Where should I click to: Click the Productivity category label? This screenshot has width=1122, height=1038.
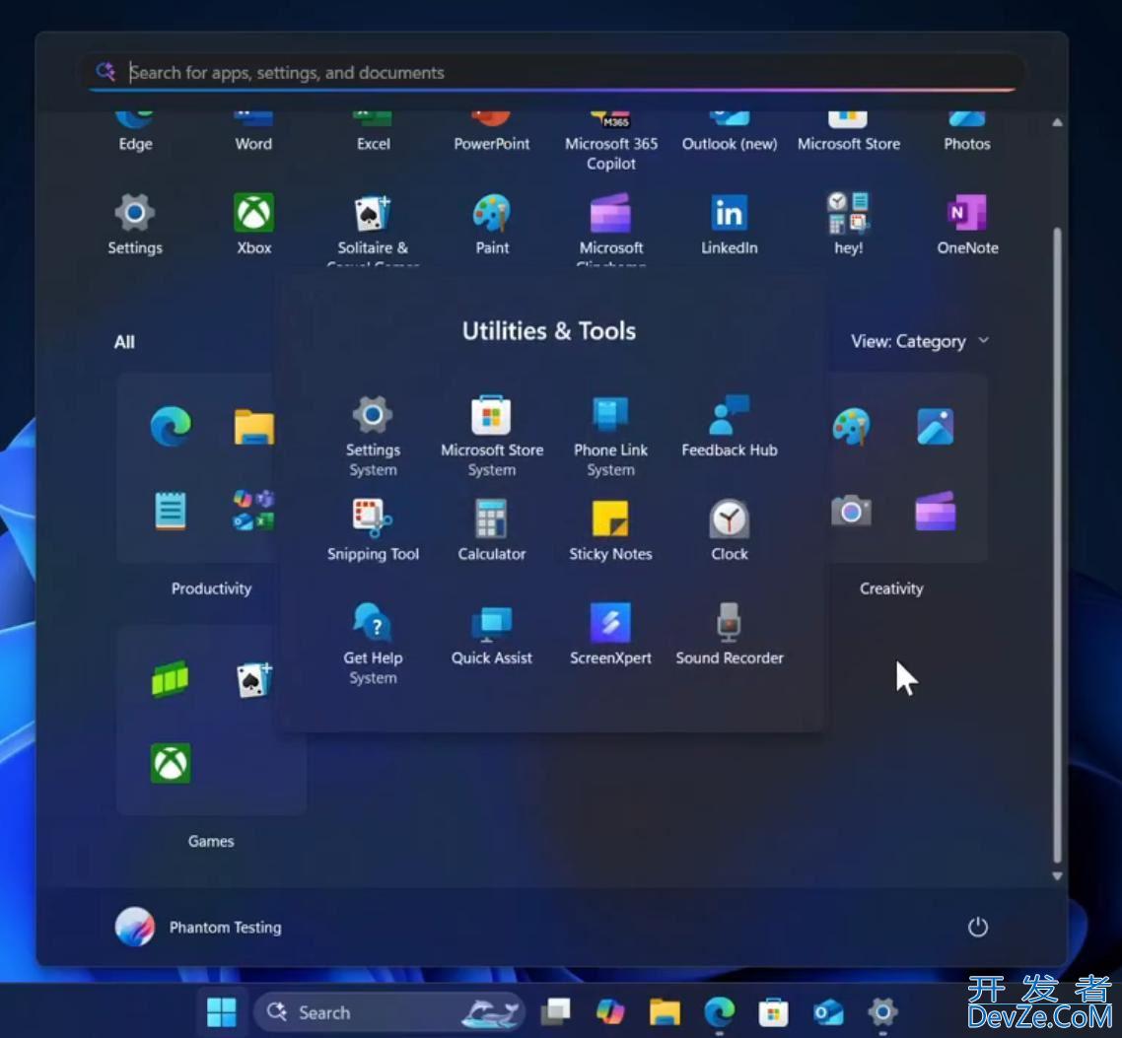point(211,588)
